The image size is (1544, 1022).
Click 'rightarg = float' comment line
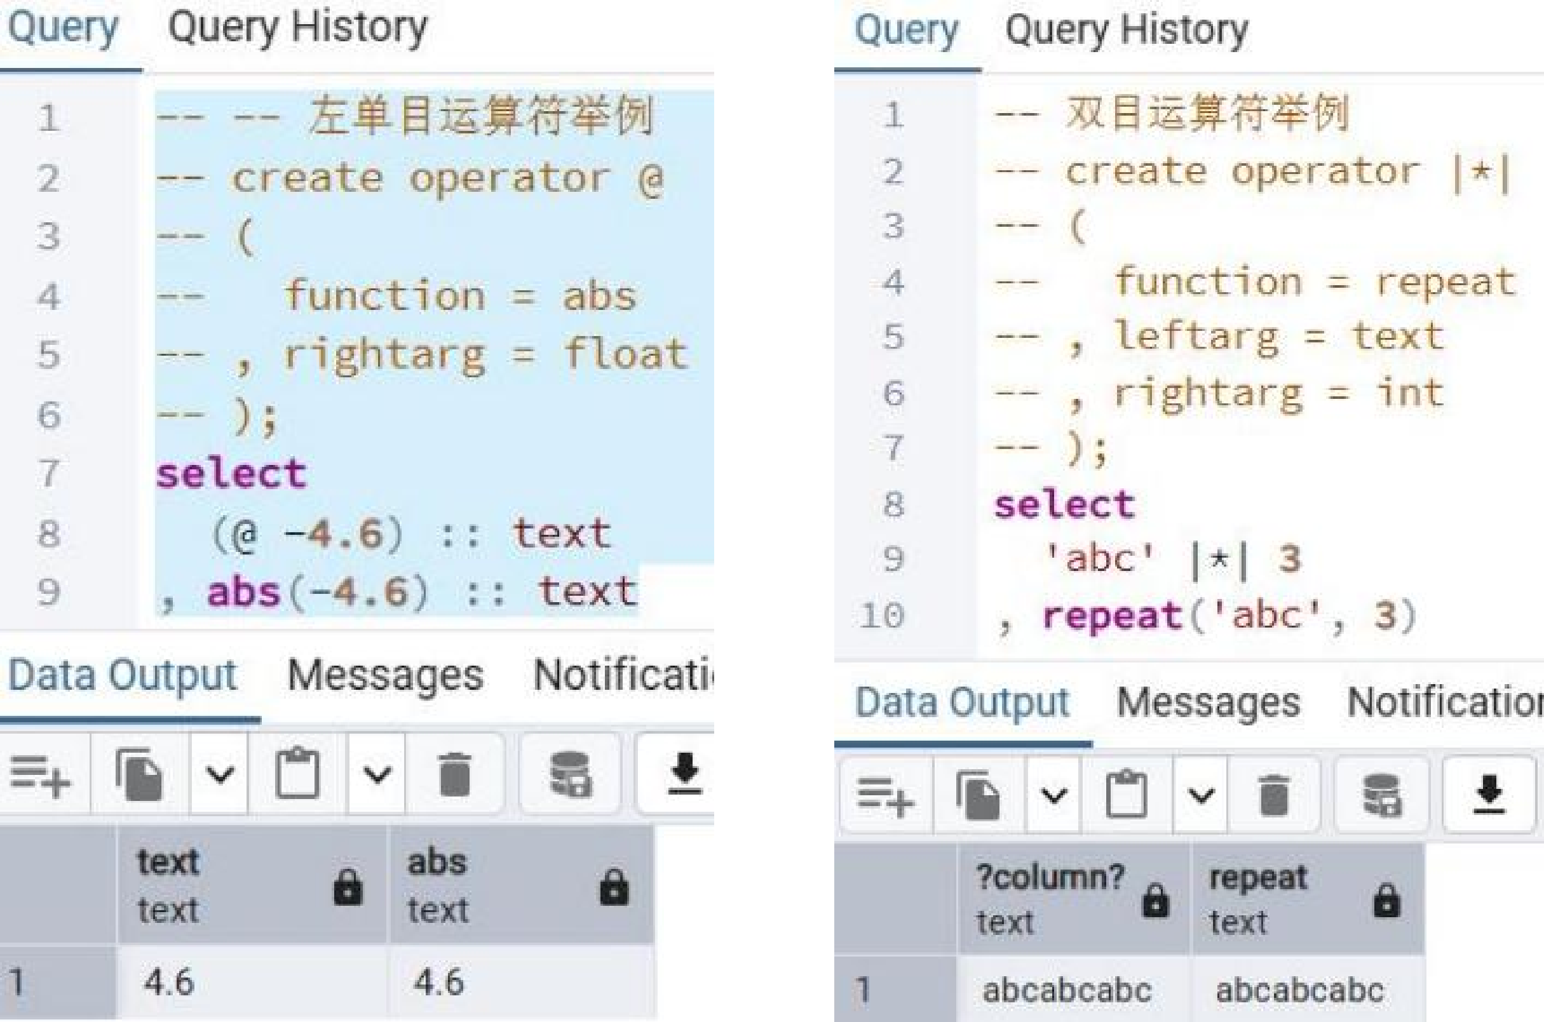pyautogui.click(x=423, y=356)
